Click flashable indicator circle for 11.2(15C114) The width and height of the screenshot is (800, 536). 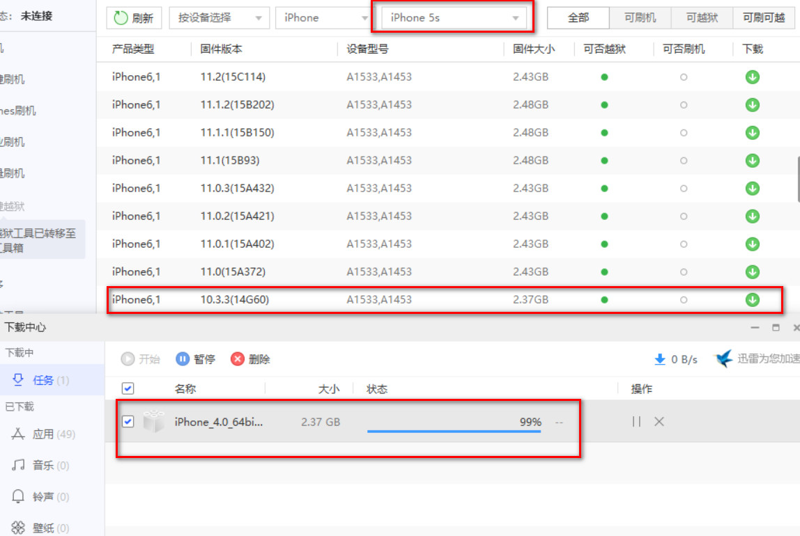pos(684,77)
